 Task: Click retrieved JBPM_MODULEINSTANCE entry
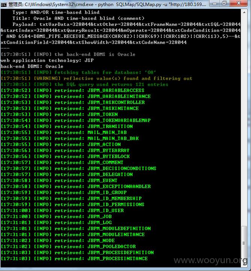(73, 235)
